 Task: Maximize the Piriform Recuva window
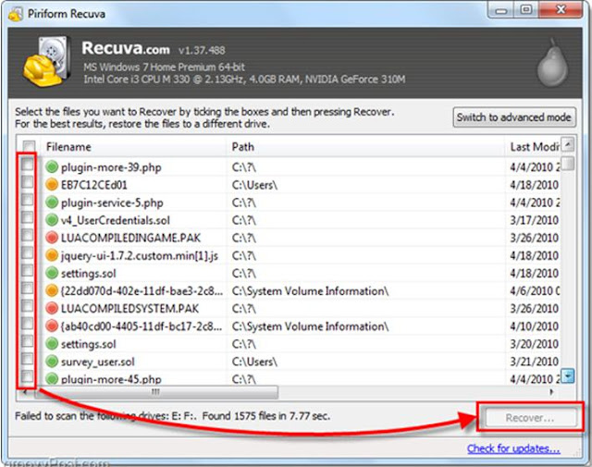click(x=526, y=9)
